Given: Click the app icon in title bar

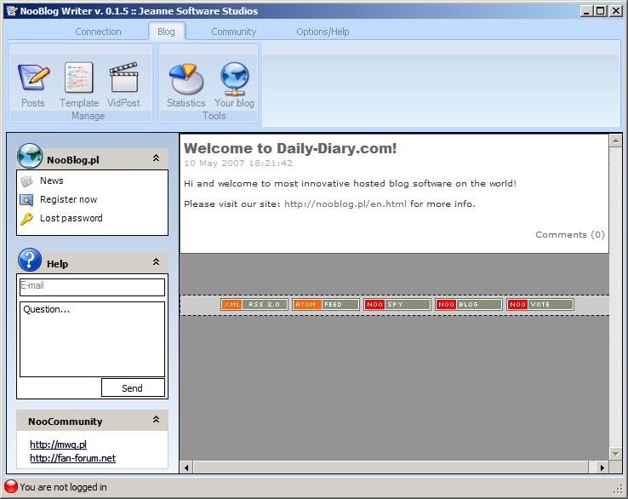Looking at the screenshot, I should 11,11.
